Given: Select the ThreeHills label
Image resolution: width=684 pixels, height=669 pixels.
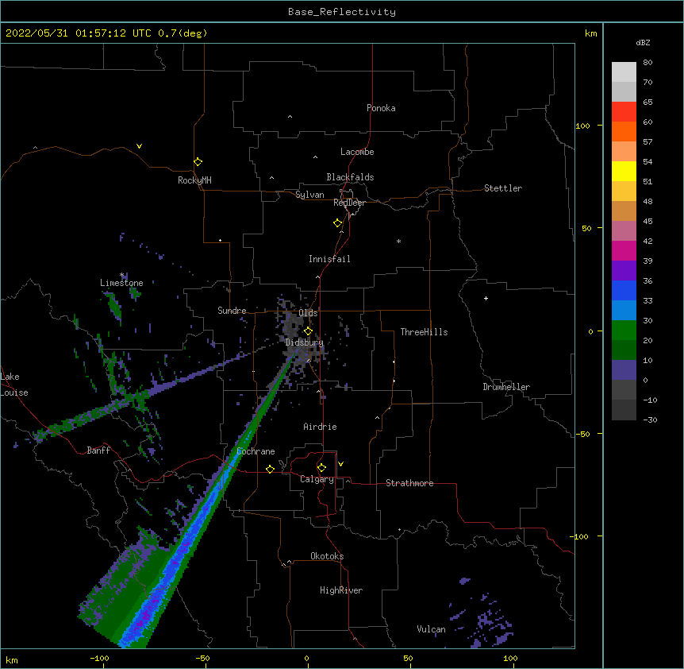Looking at the screenshot, I should pyautogui.click(x=424, y=332).
